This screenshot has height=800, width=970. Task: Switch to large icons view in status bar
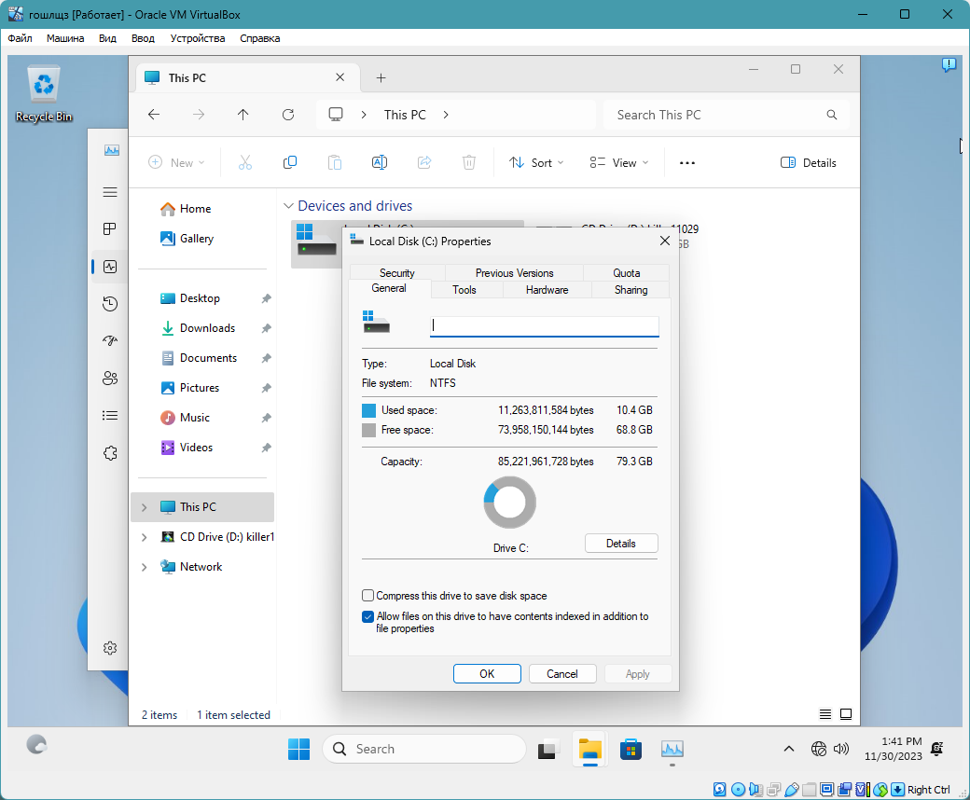(846, 714)
